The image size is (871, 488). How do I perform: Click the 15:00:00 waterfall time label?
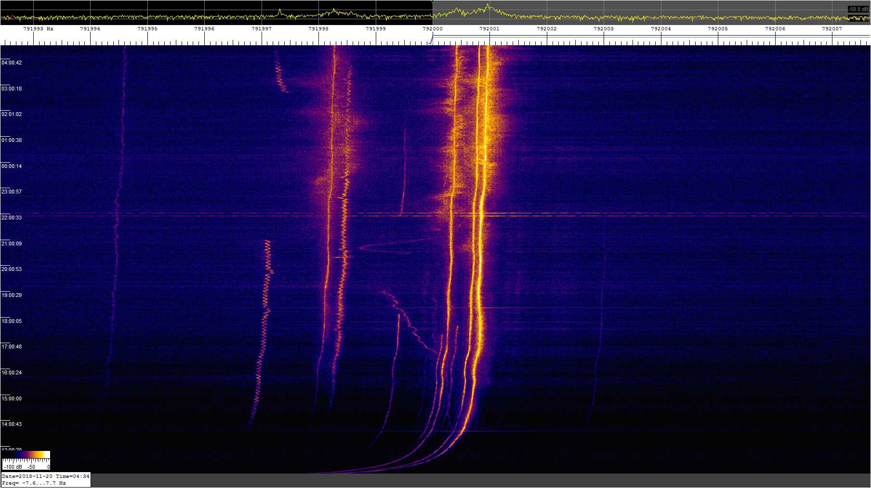tap(12, 399)
